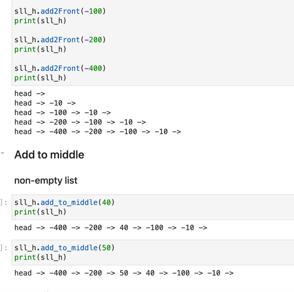
Task: Click the 'Add to middle' heading
Action: coord(49,155)
